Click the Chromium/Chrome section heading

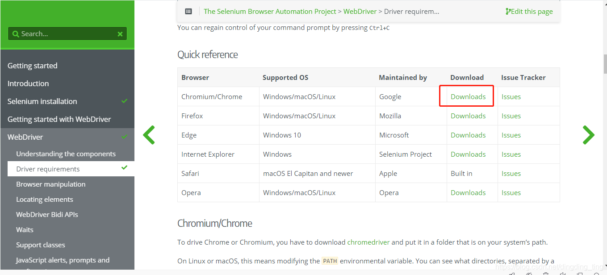tap(215, 223)
